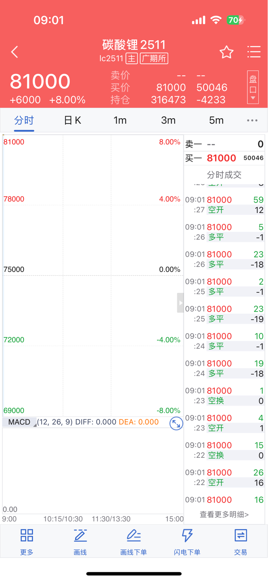
Task: Show more timeframes via three dots
Action: (x=252, y=120)
